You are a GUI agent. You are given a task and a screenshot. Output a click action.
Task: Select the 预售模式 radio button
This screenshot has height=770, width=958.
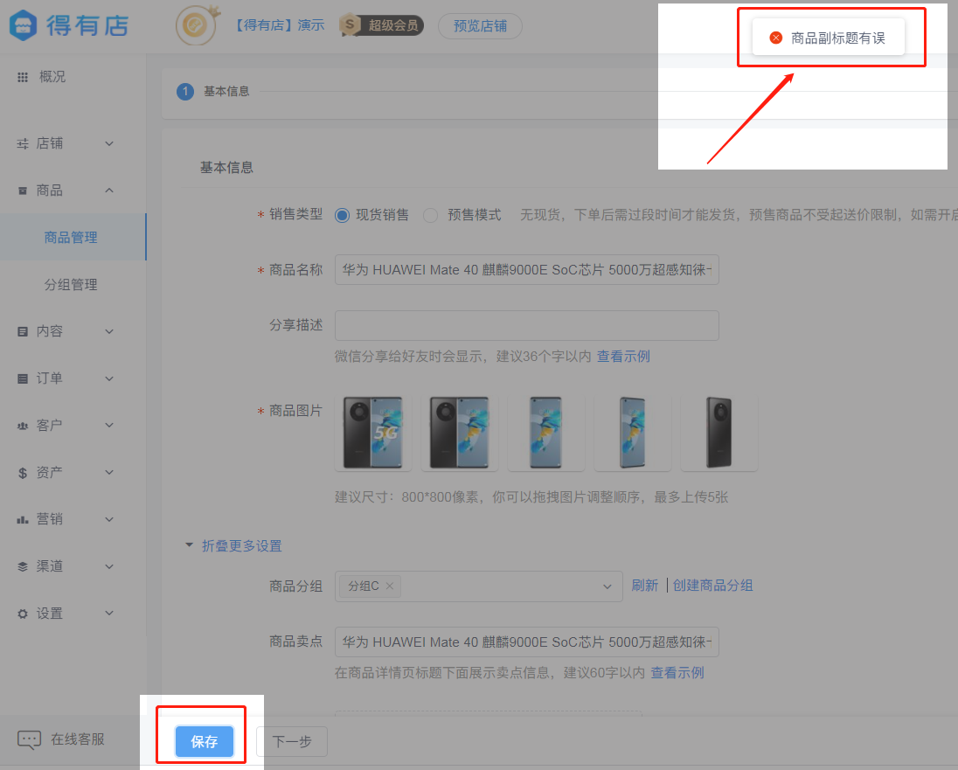430,215
